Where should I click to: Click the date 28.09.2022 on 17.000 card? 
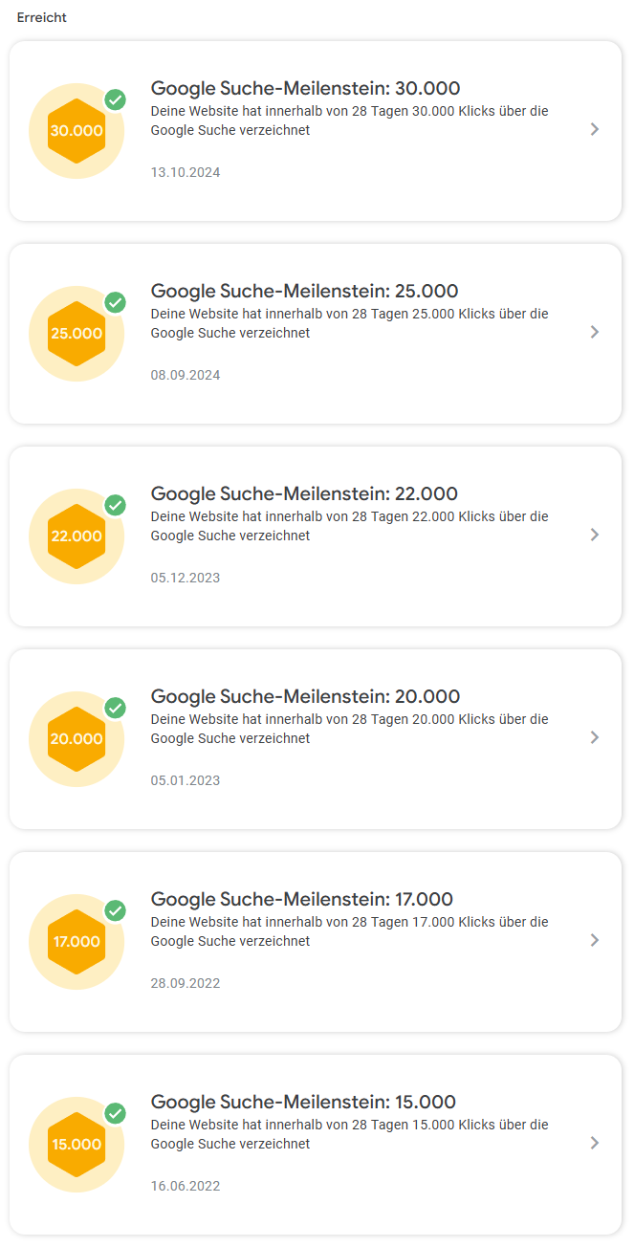point(186,983)
